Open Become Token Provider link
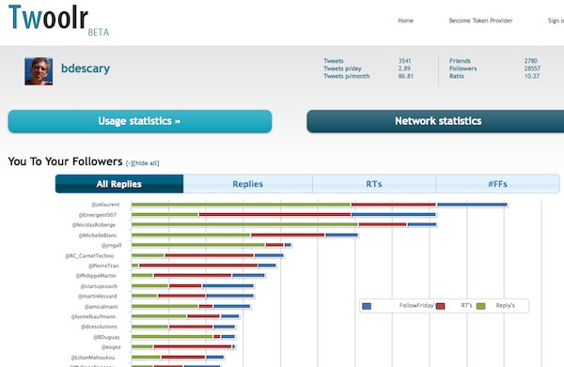The image size is (564, 367). pyautogui.click(x=480, y=21)
